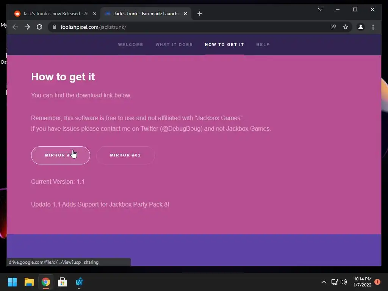Open File Explorer from the taskbar

click(x=29, y=282)
